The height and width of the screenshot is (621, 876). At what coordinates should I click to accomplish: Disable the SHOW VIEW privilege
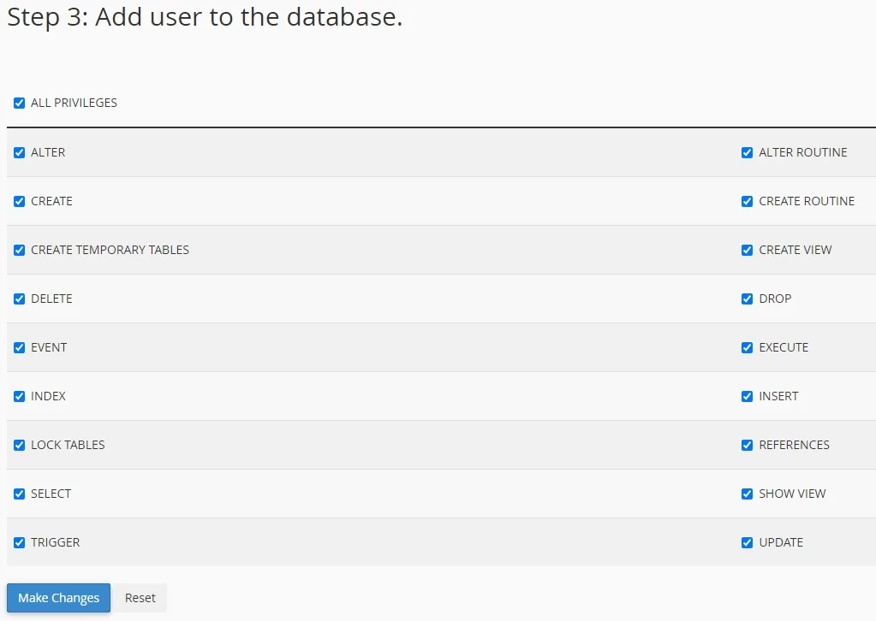click(x=748, y=494)
